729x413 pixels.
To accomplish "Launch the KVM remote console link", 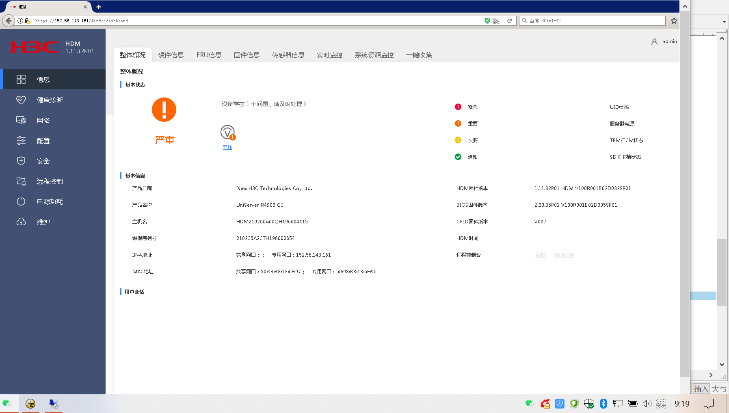I will tap(540, 255).
